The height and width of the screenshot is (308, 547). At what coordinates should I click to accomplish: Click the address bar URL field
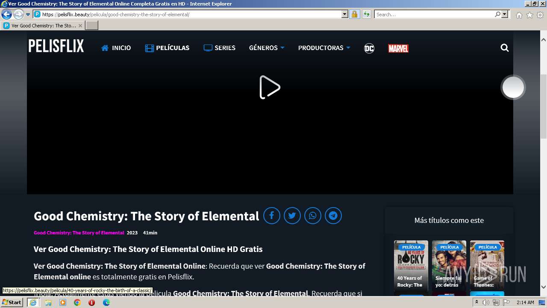(x=191, y=14)
